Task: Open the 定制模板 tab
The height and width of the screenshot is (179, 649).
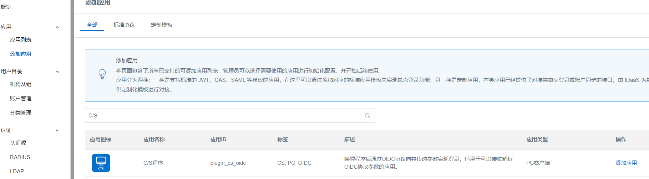Action: tap(162, 25)
